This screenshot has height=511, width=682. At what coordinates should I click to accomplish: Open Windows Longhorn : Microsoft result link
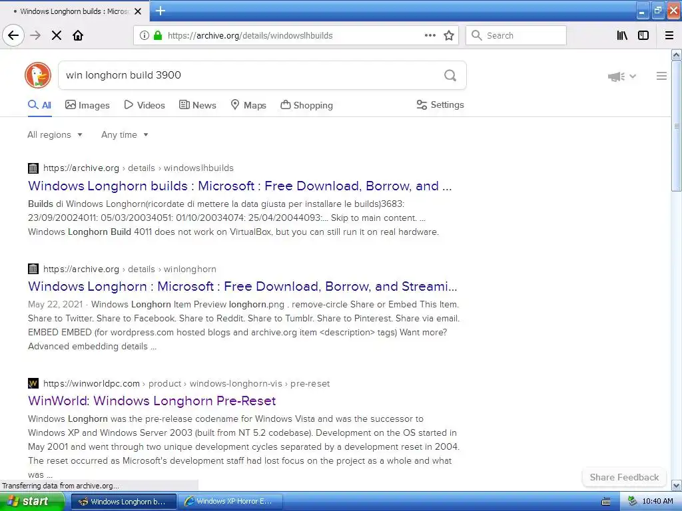[242, 286]
